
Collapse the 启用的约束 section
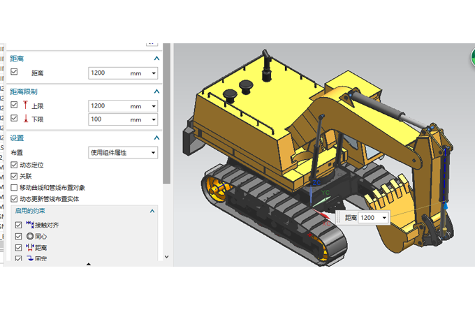[x=152, y=211]
